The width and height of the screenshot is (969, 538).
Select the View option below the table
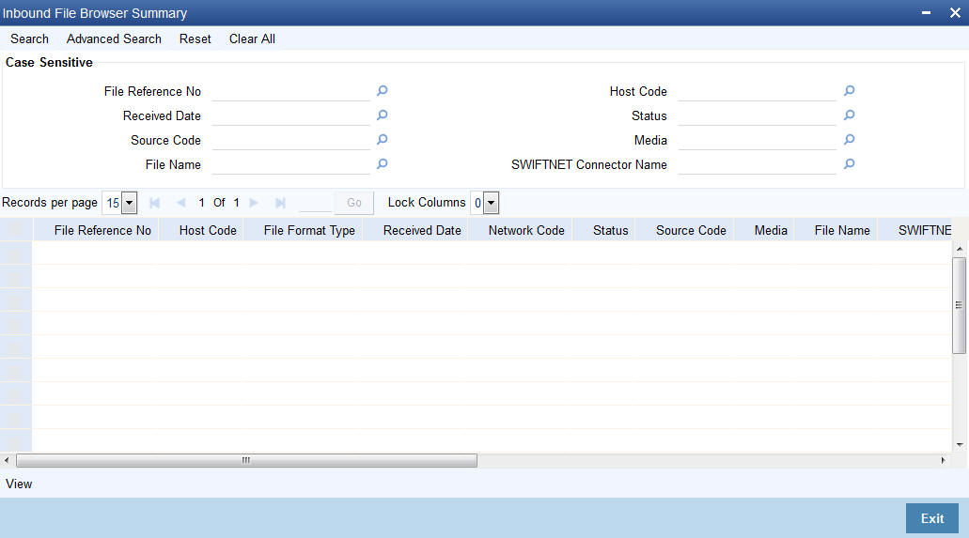(x=19, y=484)
